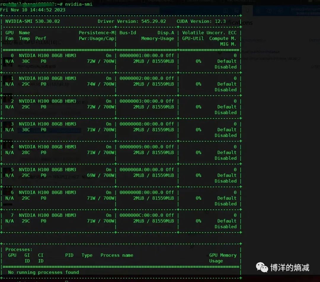Viewport: 320px width, 282px height.
Task: Click bus id '00000009:00:00.0' of GPU 4
Action: point(141,147)
